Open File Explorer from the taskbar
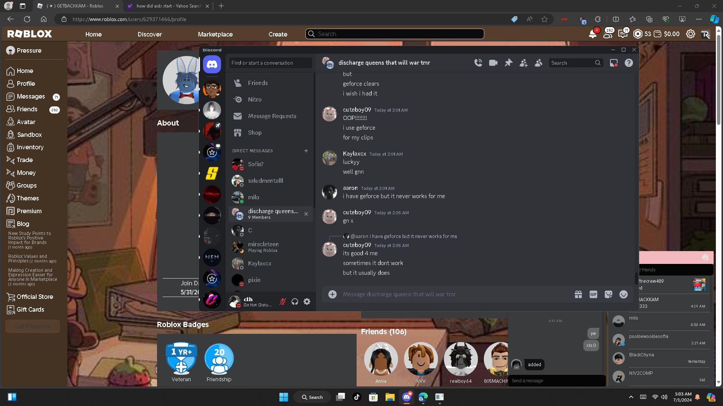The width and height of the screenshot is (723, 406). (x=390, y=397)
